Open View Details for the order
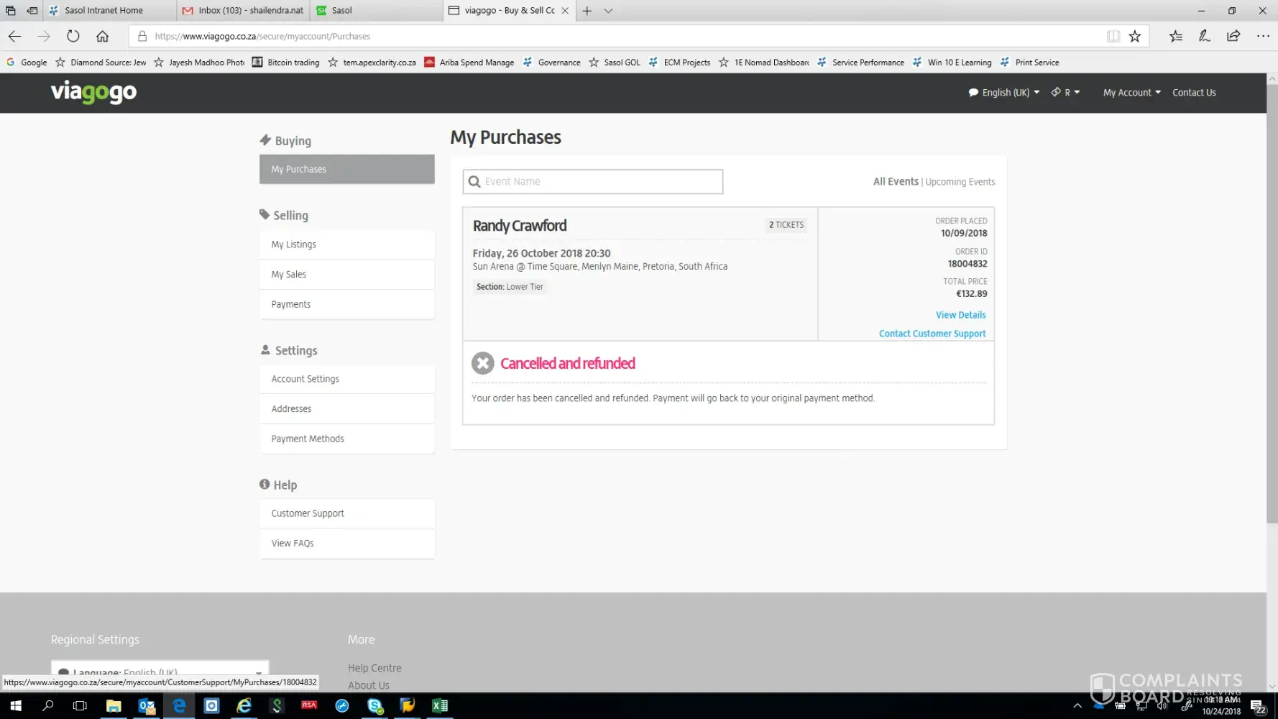Image resolution: width=1278 pixels, height=719 pixels. click(960, 315)
